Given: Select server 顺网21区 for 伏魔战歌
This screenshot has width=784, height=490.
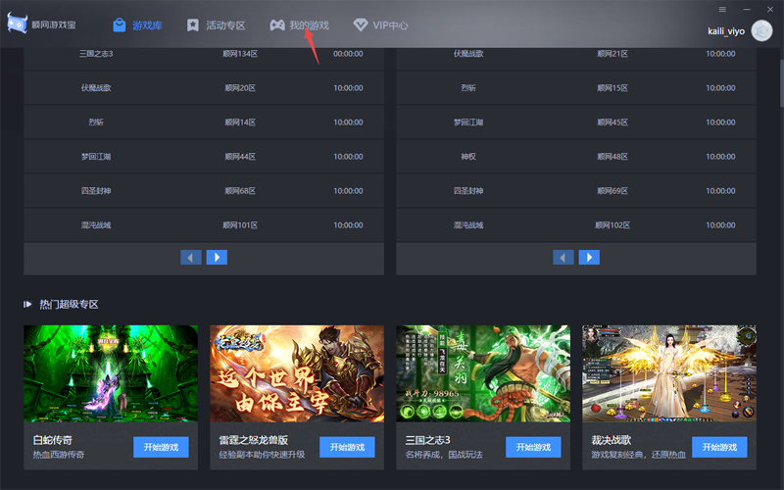Looking at the screenshot, I should tap(612, 54).
